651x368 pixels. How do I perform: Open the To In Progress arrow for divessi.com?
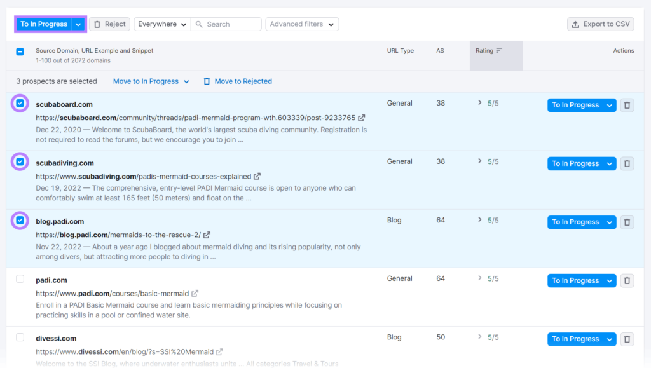[x=610, y=339]
